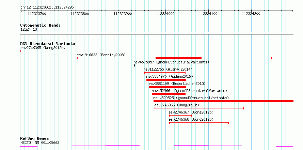
Task: Click the esv2746367 short red interval line
Action: [x=180, y=116]
